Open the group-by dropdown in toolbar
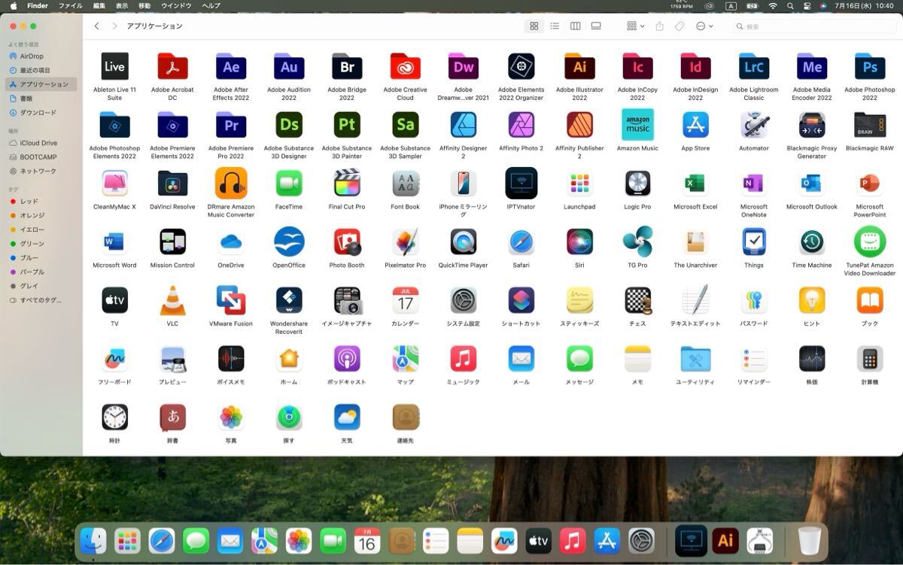903x565 pixels. (635, 26)
